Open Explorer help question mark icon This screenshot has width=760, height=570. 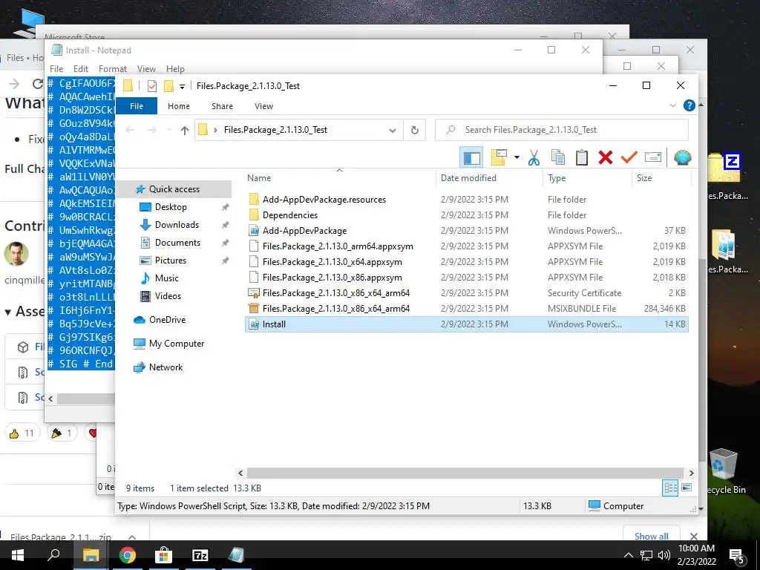(x=689, y=105)
